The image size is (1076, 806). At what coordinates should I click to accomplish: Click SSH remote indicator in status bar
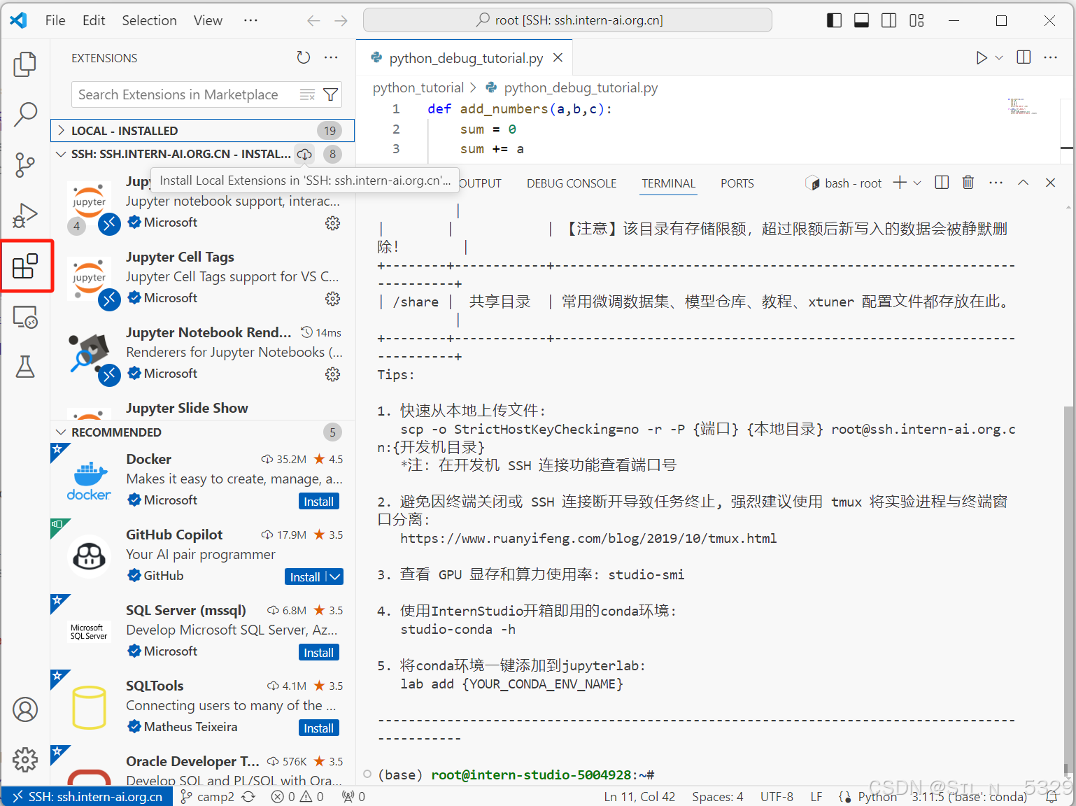(x=87, y=796)
